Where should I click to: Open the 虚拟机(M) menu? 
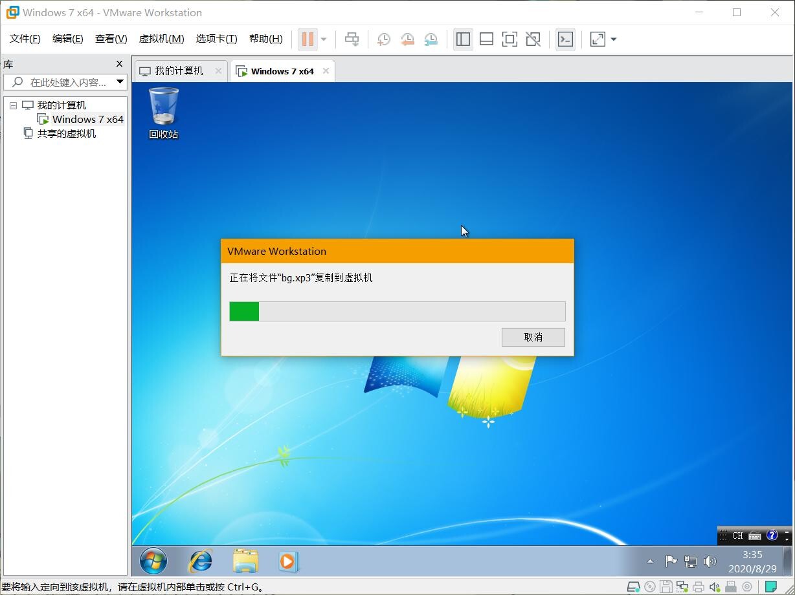coord(162,39)
